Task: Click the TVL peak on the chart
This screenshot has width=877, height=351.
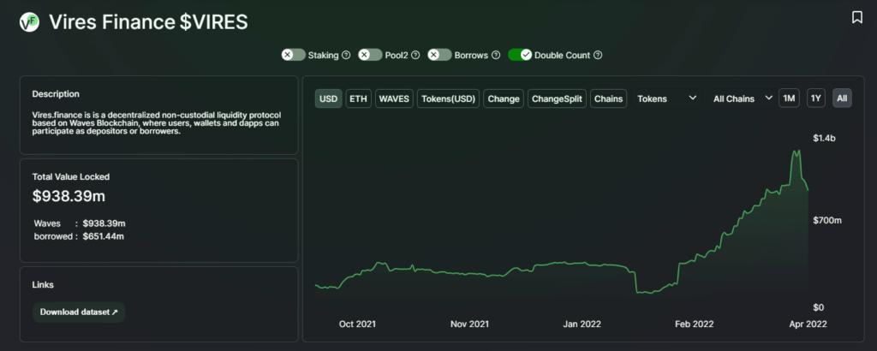Action: click(x=796, y=152)
